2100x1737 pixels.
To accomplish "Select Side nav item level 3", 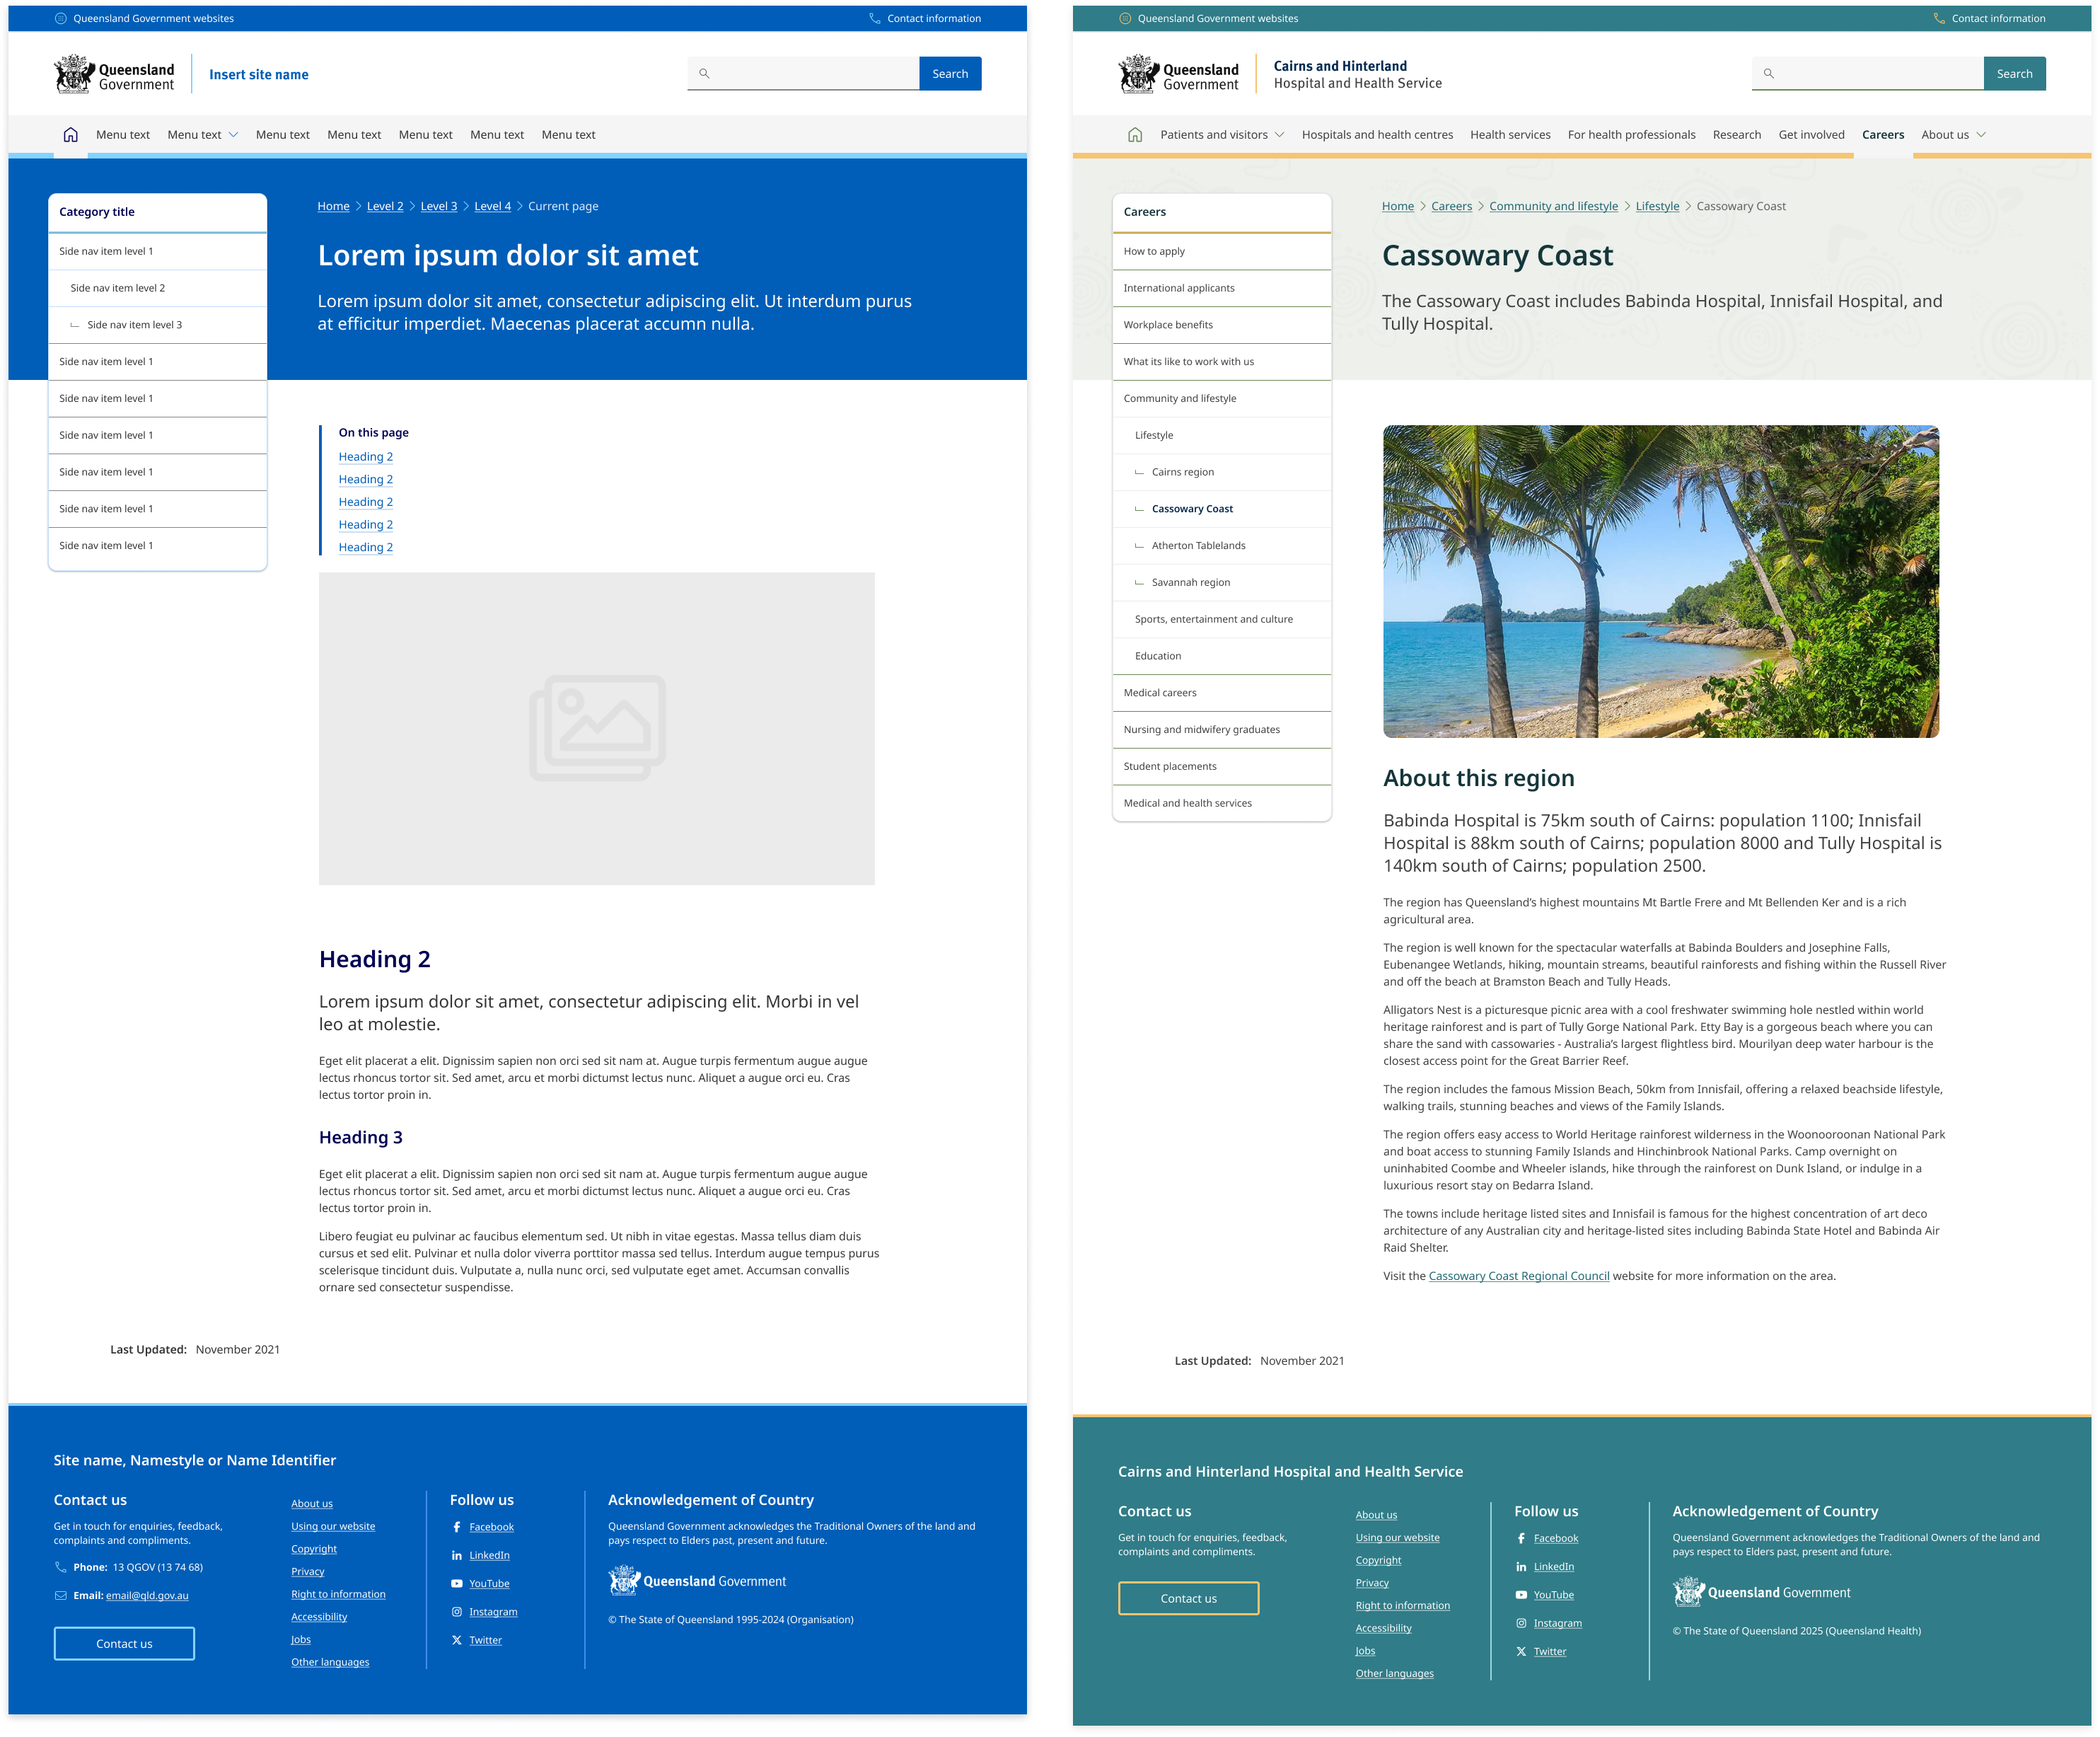I will [x=157, y=325].
